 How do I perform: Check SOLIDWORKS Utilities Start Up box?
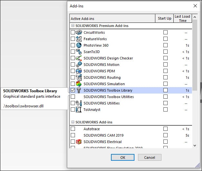click(165, 103)
